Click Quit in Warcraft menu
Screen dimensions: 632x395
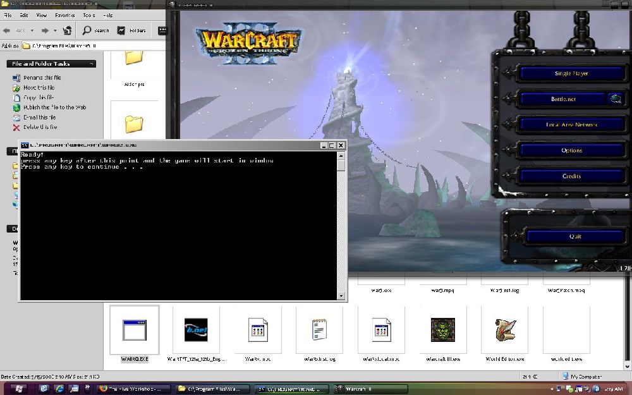pyautogui.click(x=575, y=236)
